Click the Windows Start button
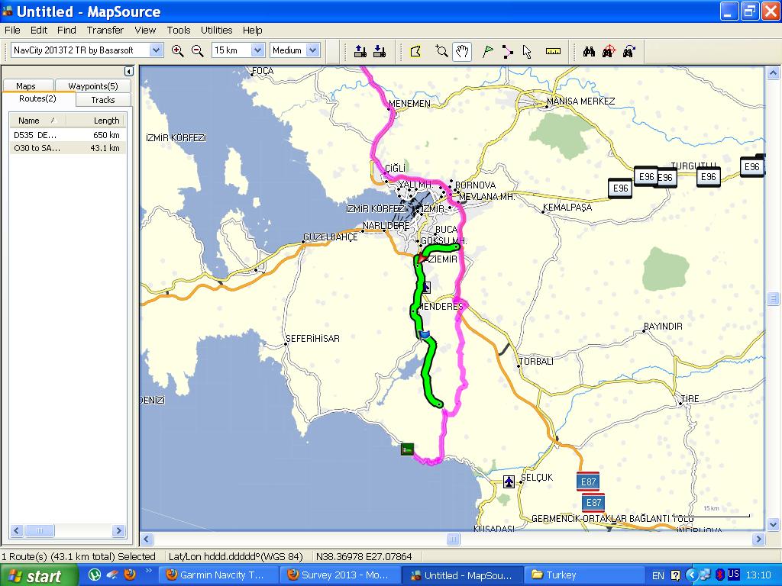The height and width of the screenshot is (586, 782). coord(40,575)
